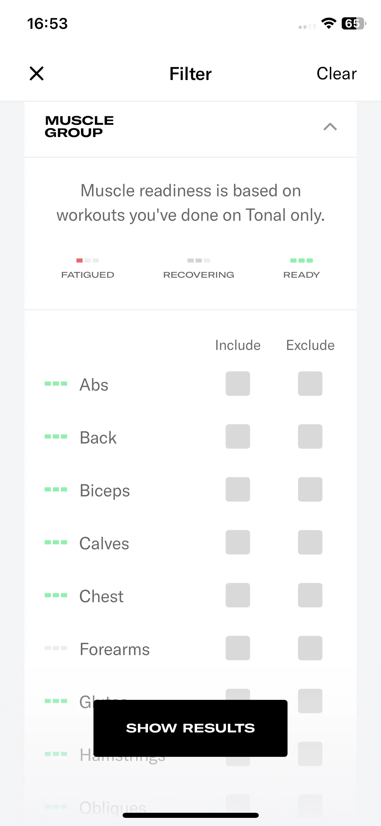Check the Exclude box for Back
Viewport: 381px width, 826px height.
tap(310, 436)
